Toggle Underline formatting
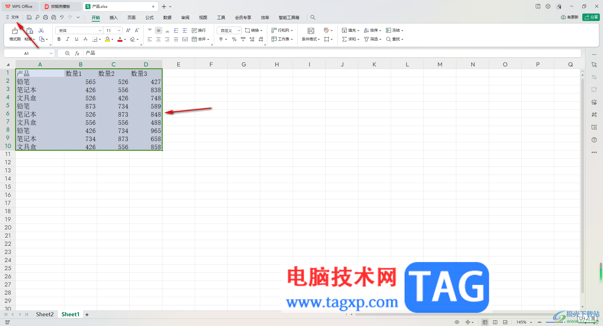The image size is (603, 326). (76, 39)
